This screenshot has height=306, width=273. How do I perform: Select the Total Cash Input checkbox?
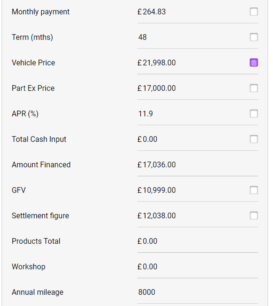coord(254,139)
